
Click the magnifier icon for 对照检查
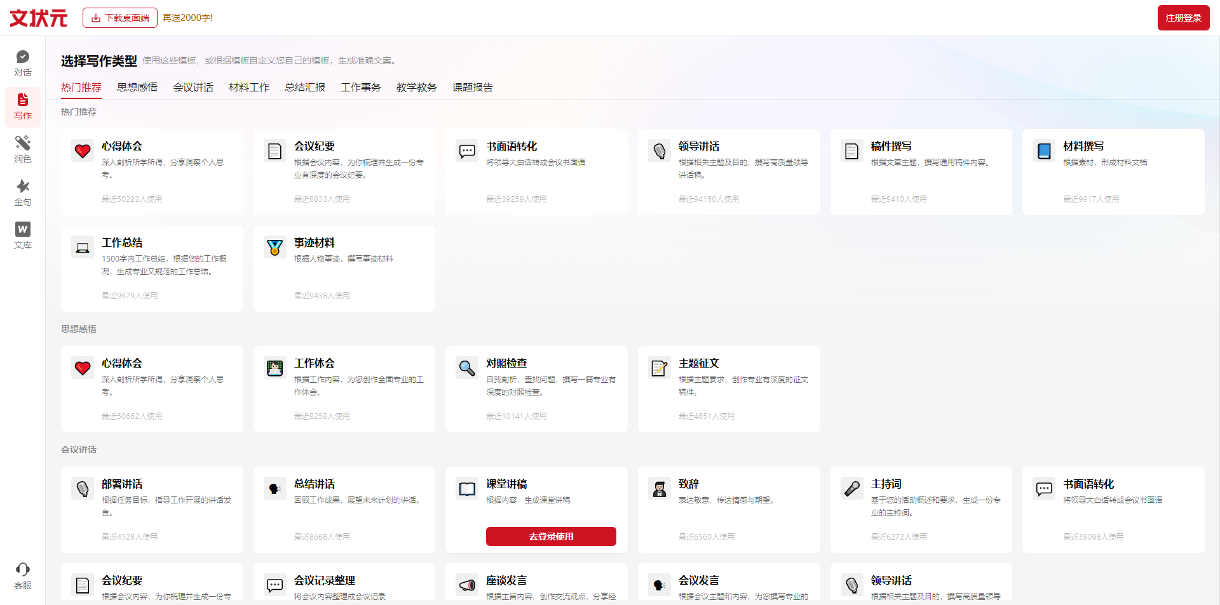tap(467, 368)
